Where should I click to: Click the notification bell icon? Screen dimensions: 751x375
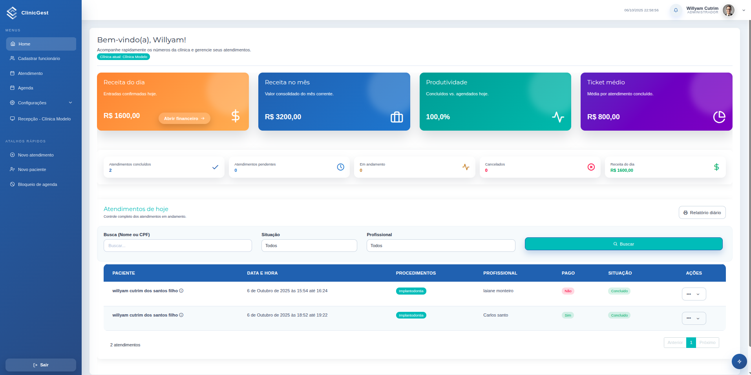[x=676, y=10]
